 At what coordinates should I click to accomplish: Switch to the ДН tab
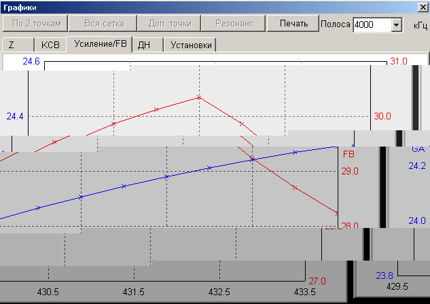pyautogui.click(x=144, y=45)
